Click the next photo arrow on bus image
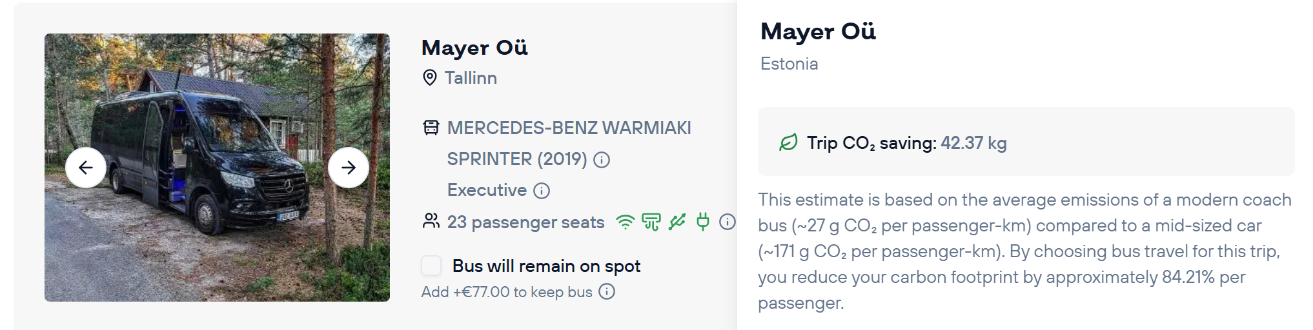1313x330 pixels. click(x=349, y=168)
